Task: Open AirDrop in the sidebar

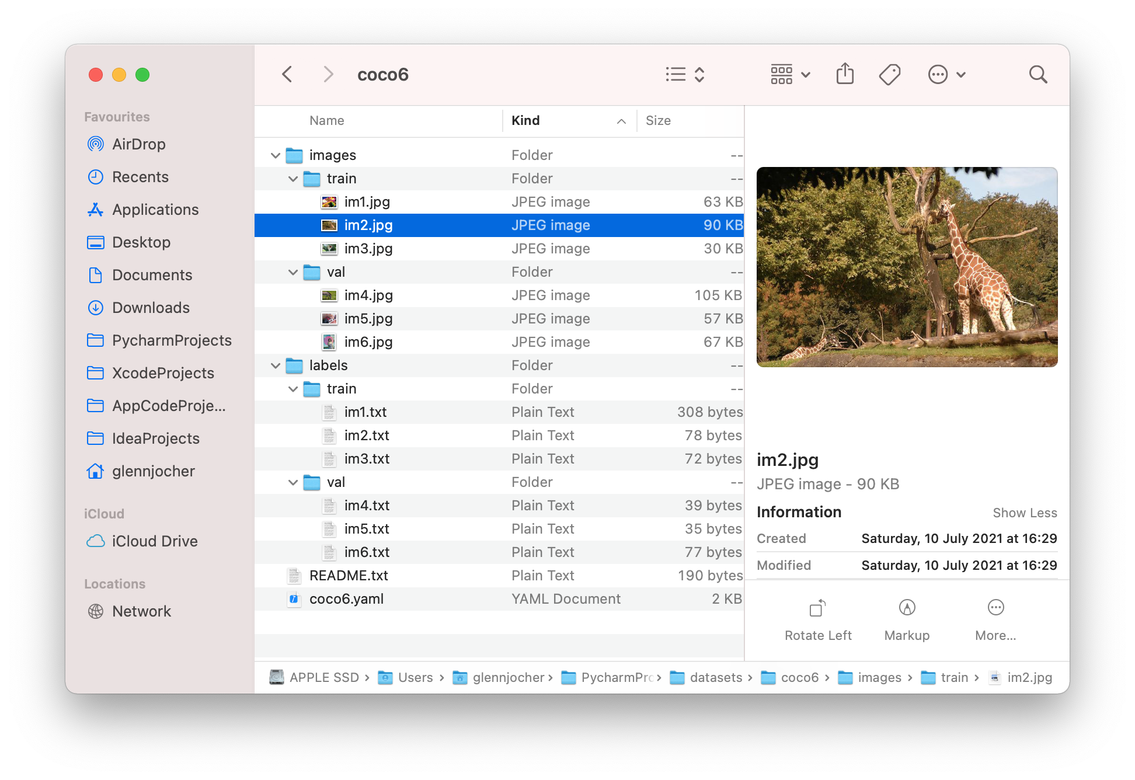Action: point(138,144)
